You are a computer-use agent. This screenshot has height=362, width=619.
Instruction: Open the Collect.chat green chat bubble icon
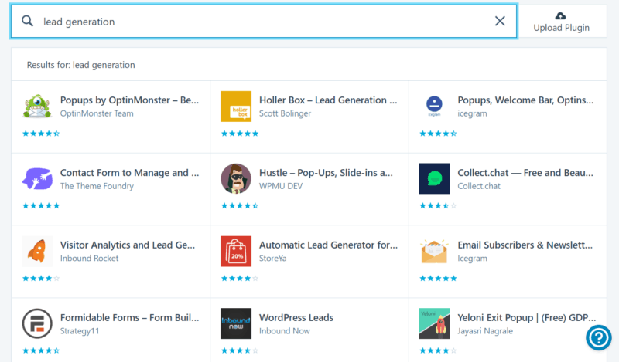click(434, 179)
